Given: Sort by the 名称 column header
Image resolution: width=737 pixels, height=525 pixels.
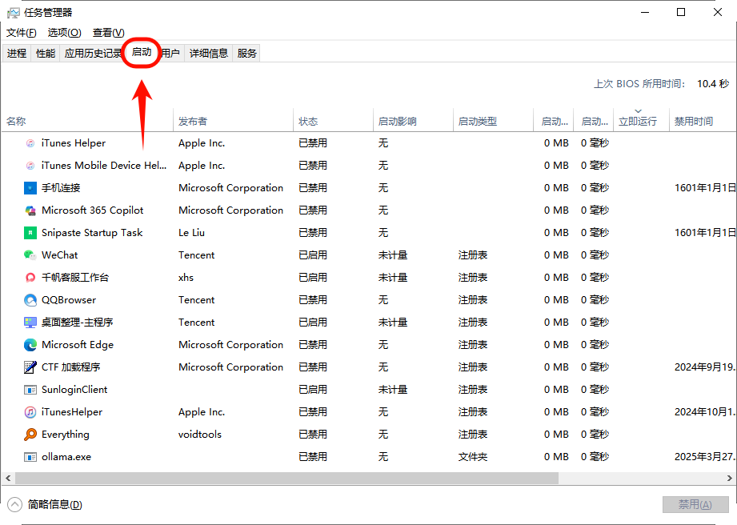Looking at the screenshot, I should click(87, 122).
